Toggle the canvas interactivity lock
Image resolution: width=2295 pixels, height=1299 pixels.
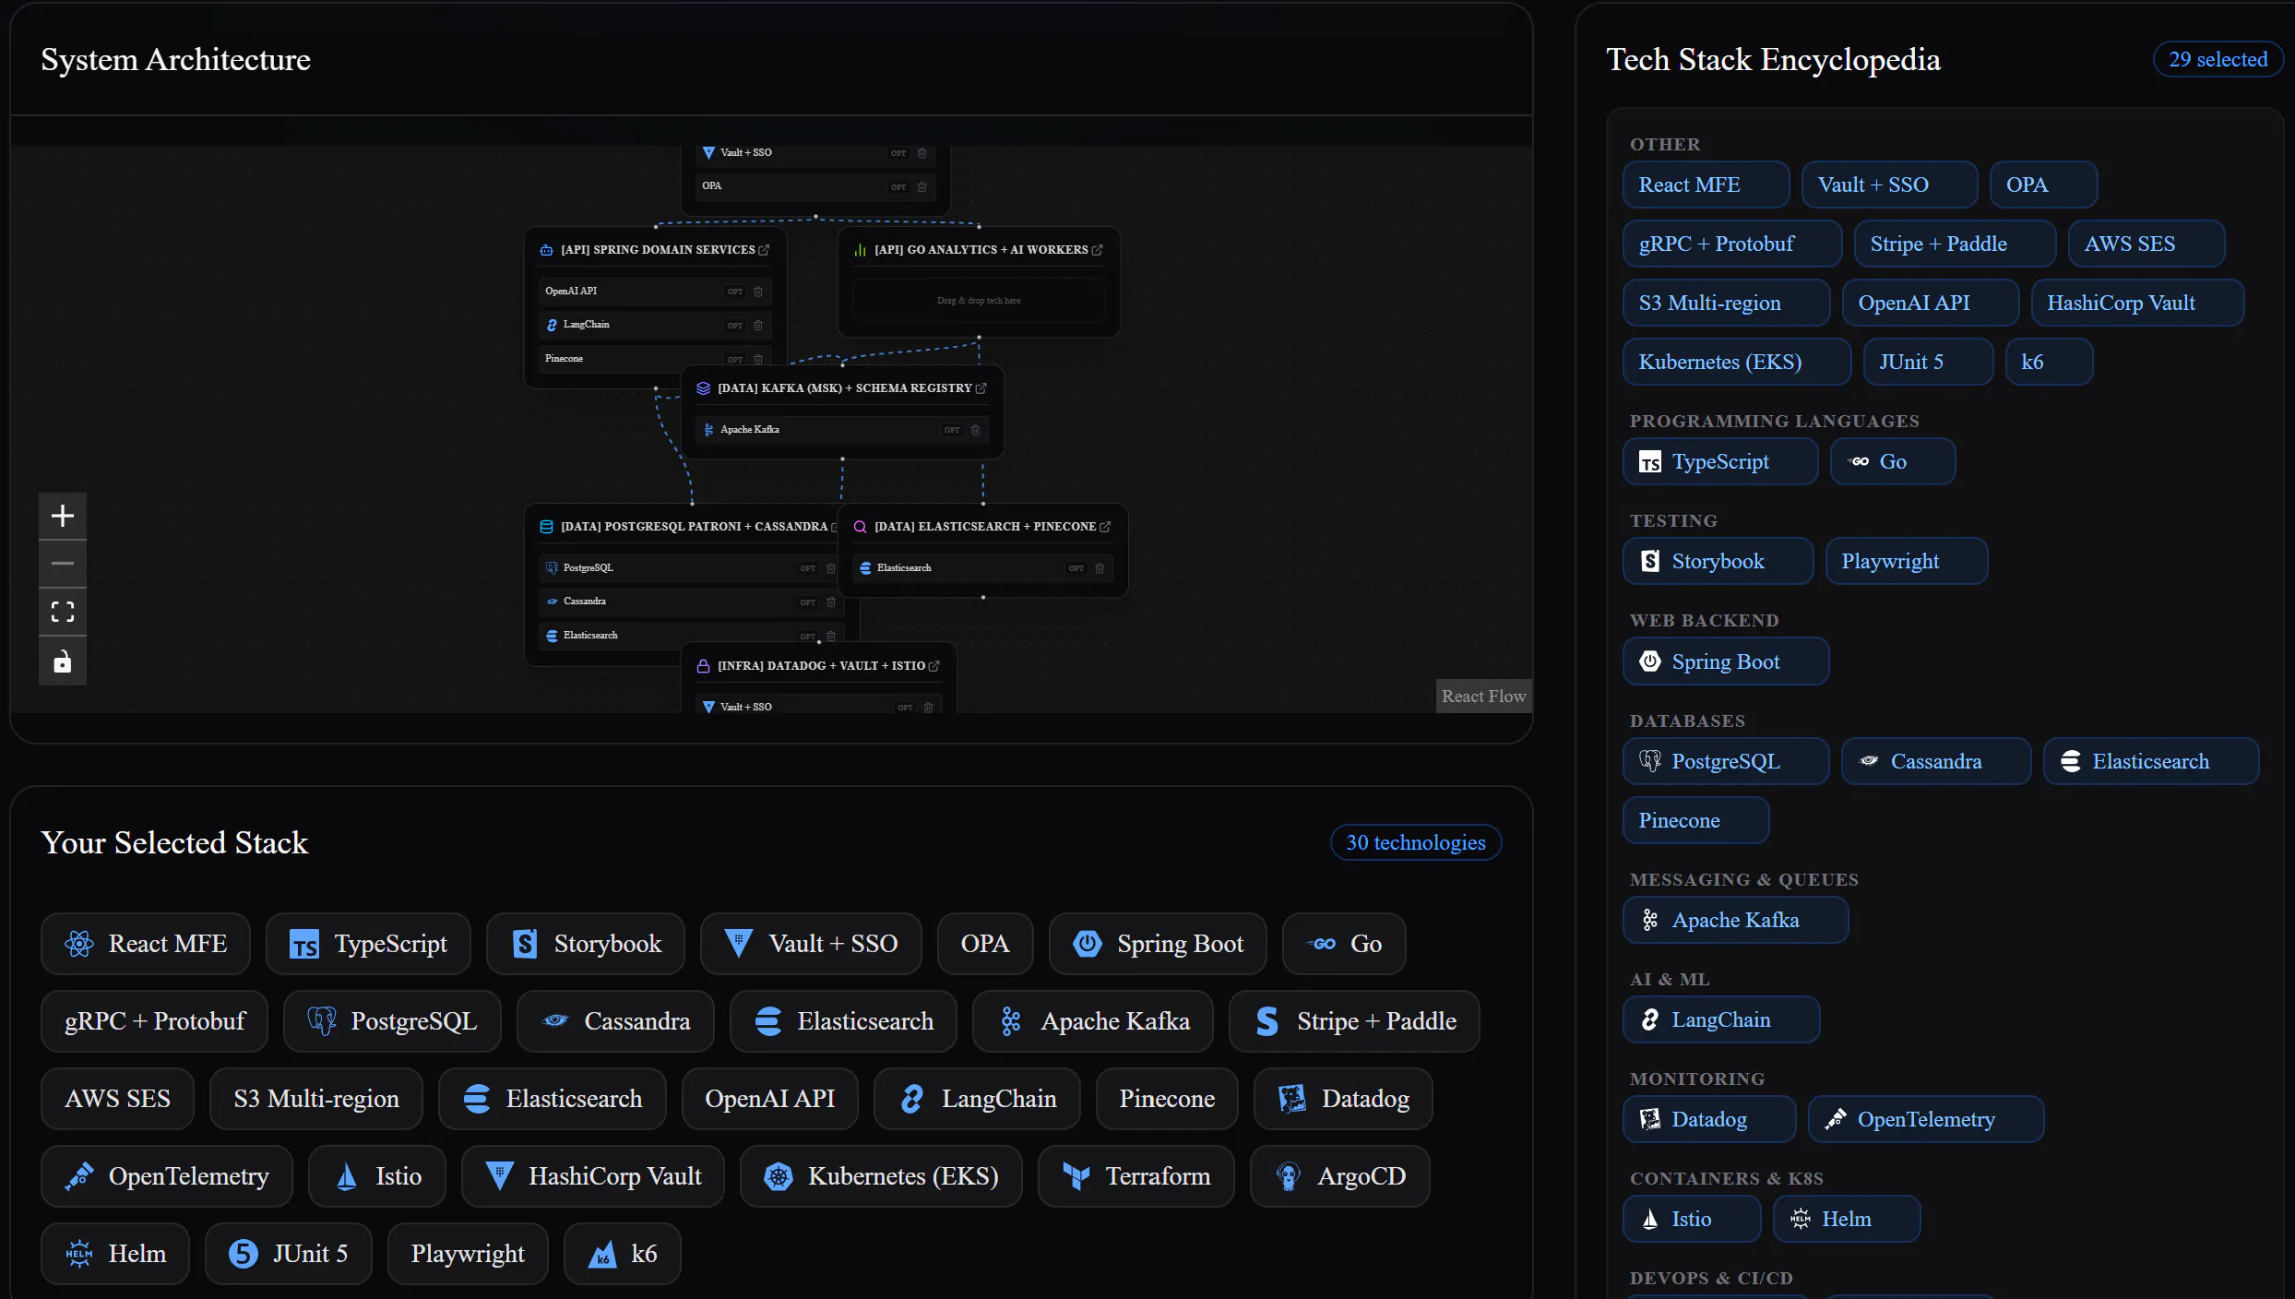[63, 661]
